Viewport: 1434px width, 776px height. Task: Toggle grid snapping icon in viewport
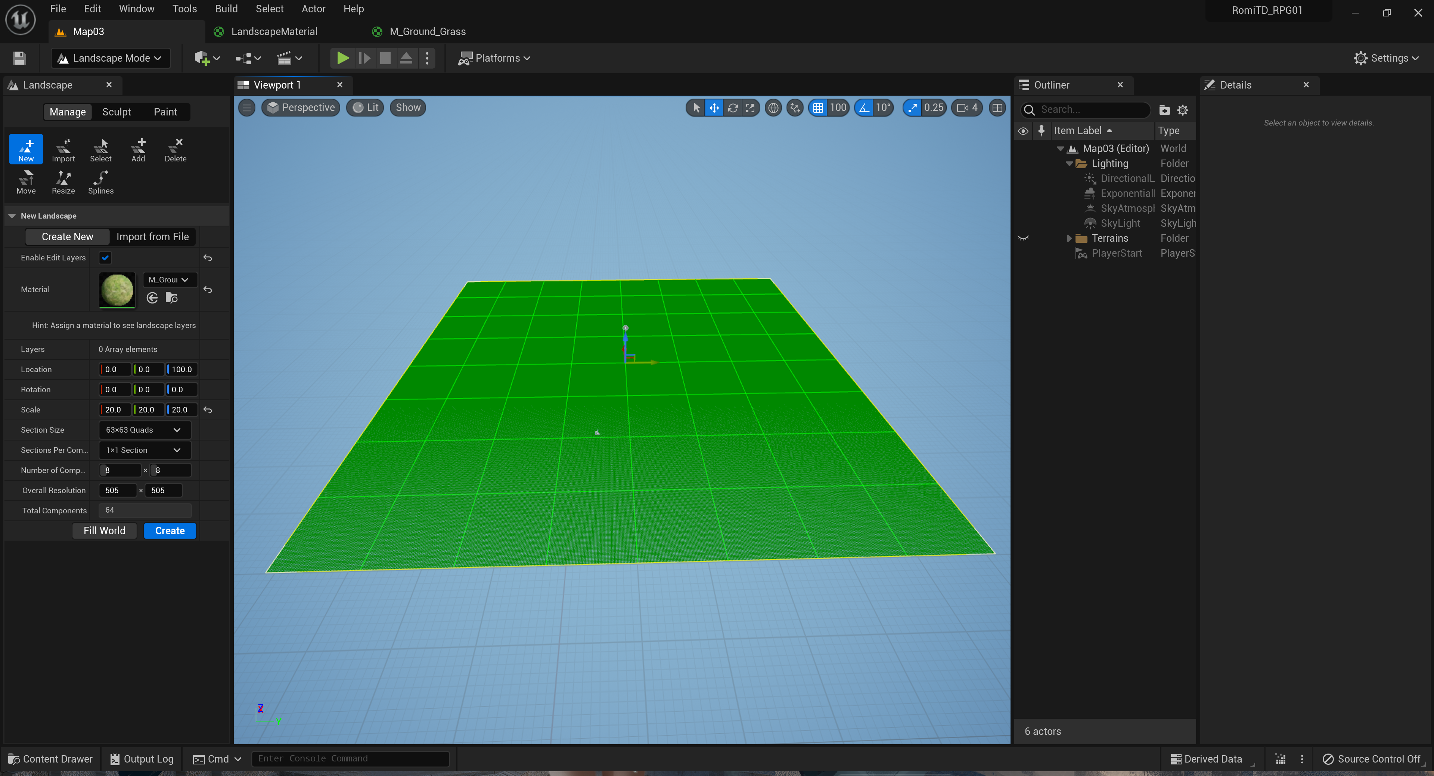click(818, 108)
